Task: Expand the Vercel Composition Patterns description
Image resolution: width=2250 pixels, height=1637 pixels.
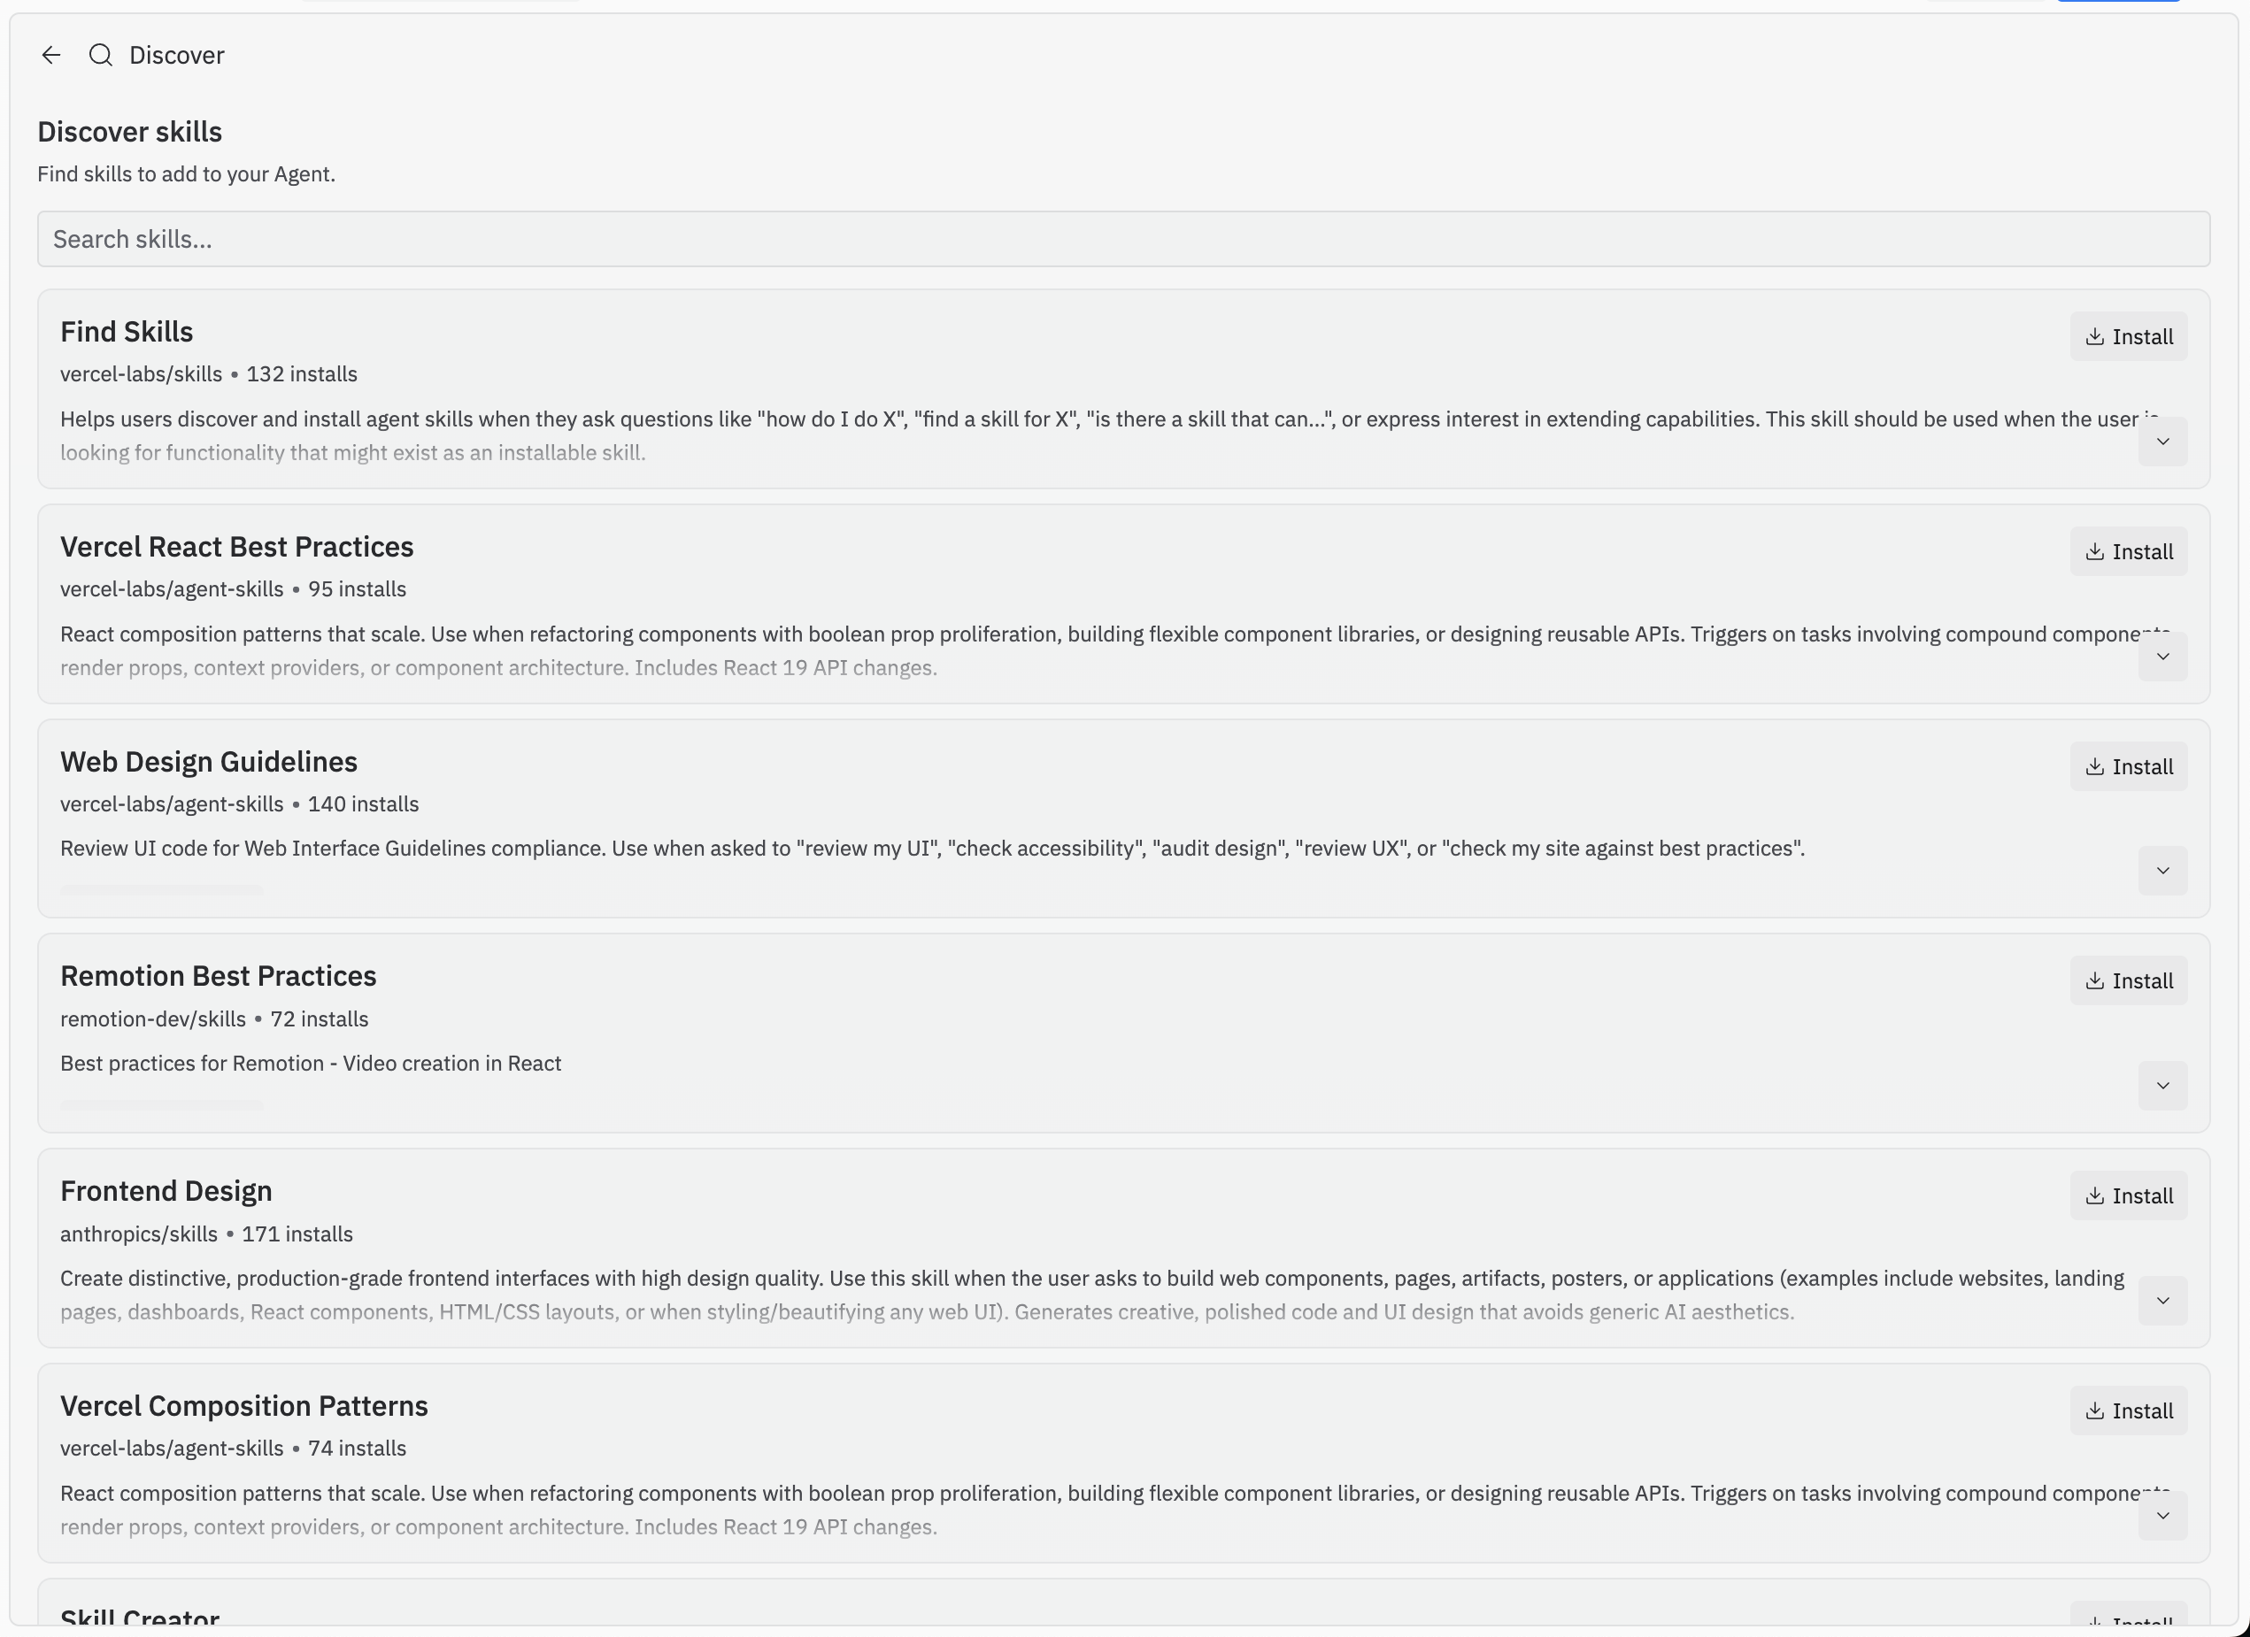Action: click(2162, 1515)
